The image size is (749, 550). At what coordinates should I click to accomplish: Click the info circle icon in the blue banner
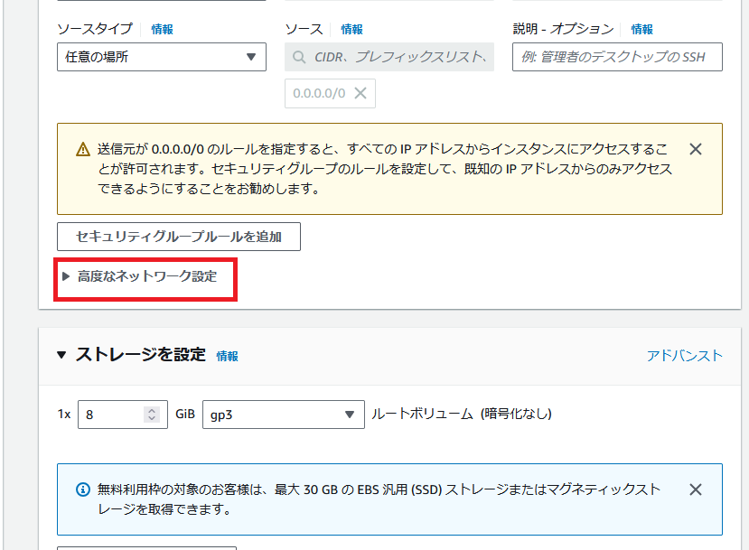click(x=83, y=489)
